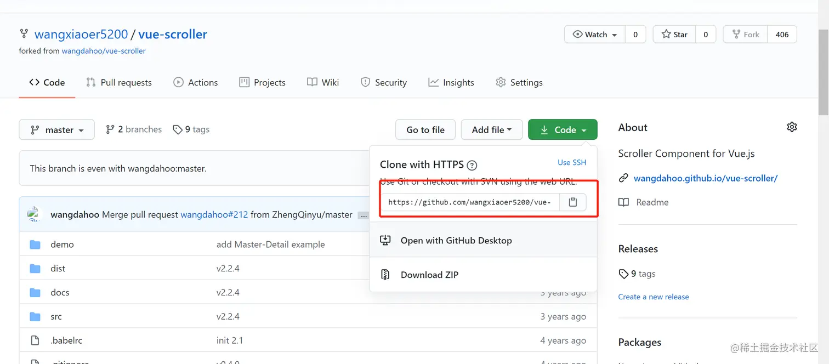Click the src folder icon
This screenshot has height=364, width=829.
(35, 317)
